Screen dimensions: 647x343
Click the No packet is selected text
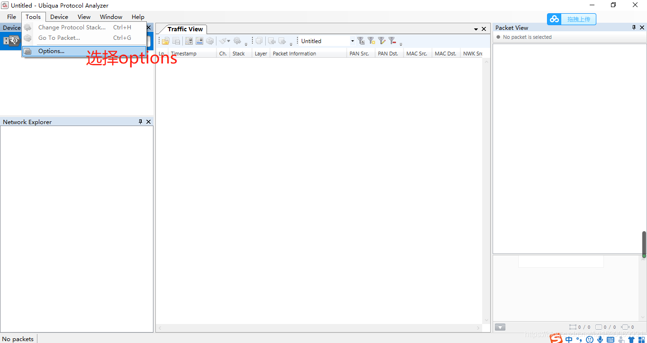[x=527, y=37]
